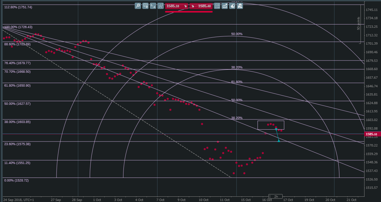Screen dimensions: 381x202
Task: Switch the dots chart type
Action: 160,6
